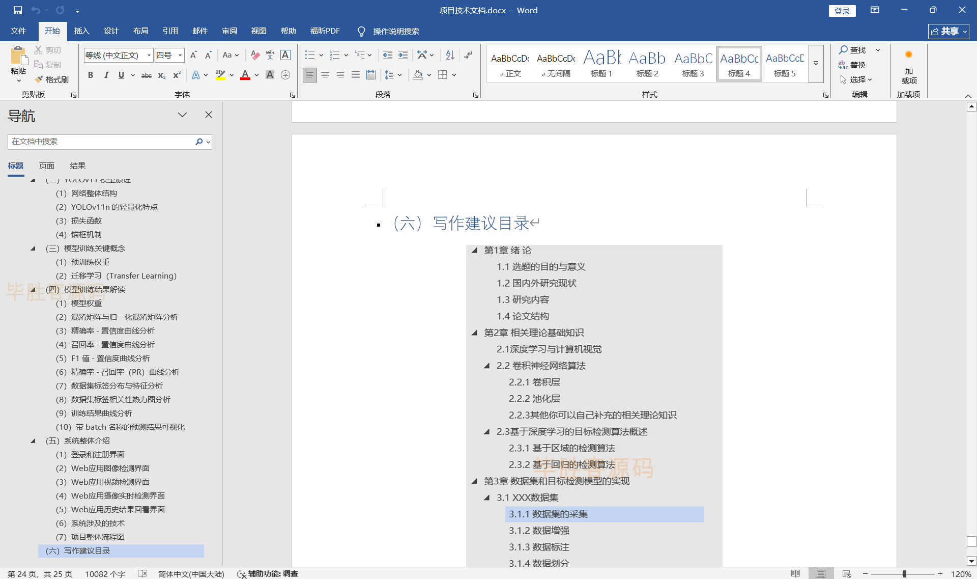Viewport: 977px width, 579px height.
Task: Click the clear formatting eraser icon
Action: (x=255, y=55)
